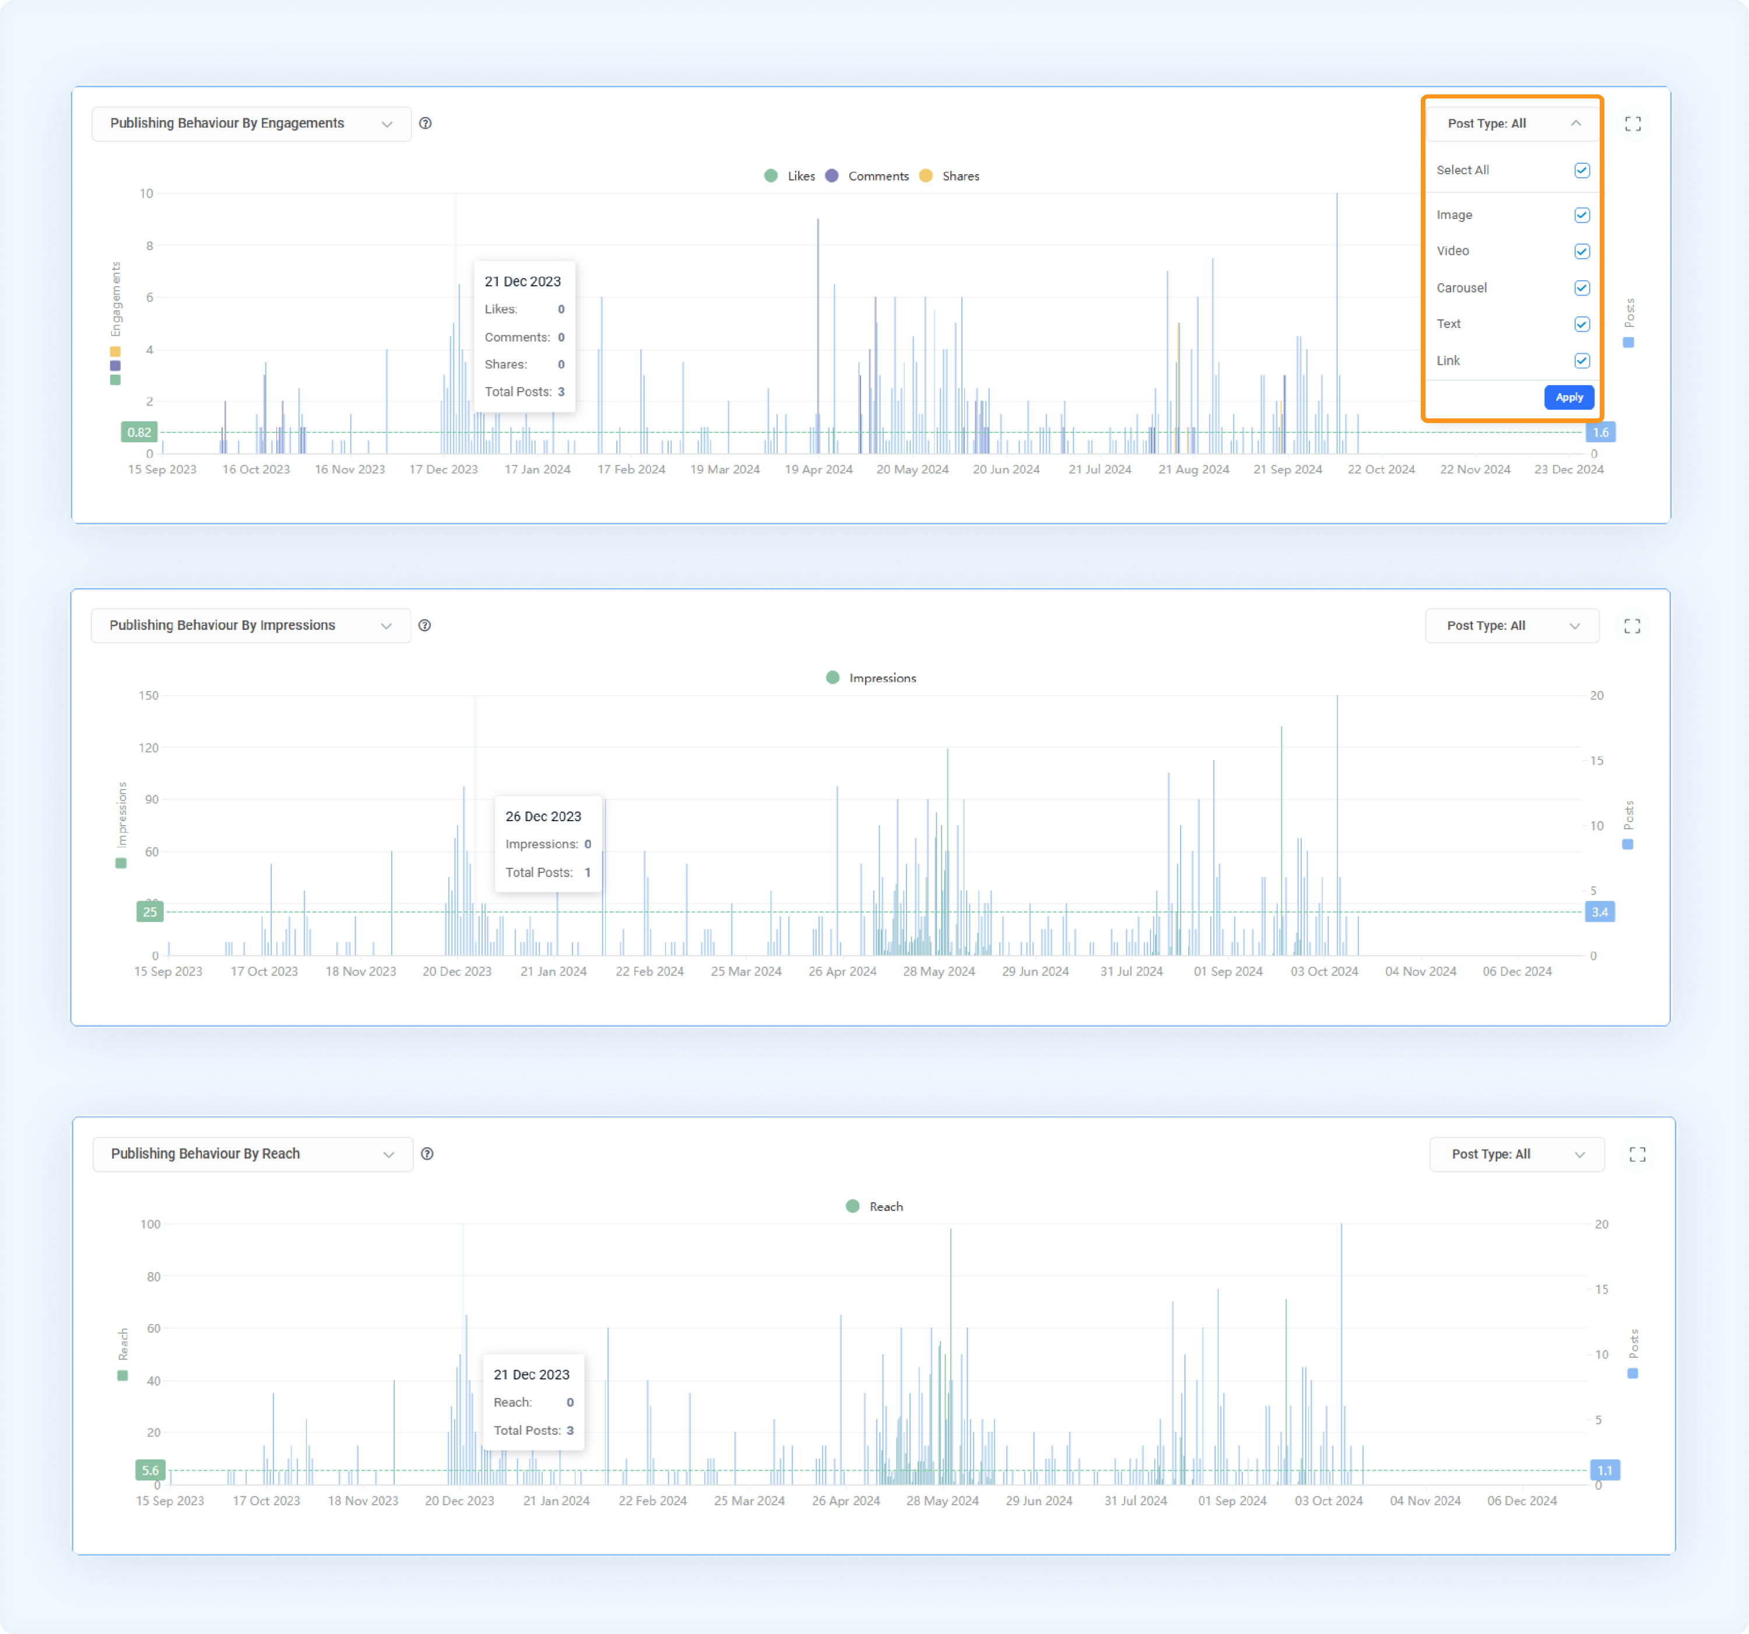This screenshot has height=1634, width=1749.
Task: Uncheck the Video post type
Action: (x=1582, y=252)
